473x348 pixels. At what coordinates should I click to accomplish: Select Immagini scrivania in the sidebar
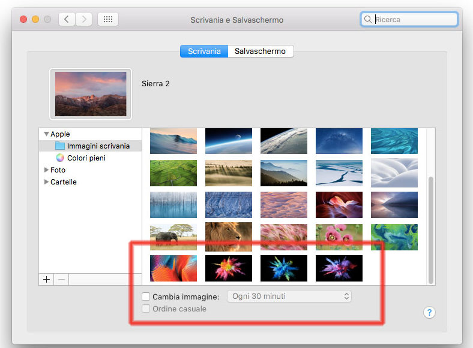[90, 146]
